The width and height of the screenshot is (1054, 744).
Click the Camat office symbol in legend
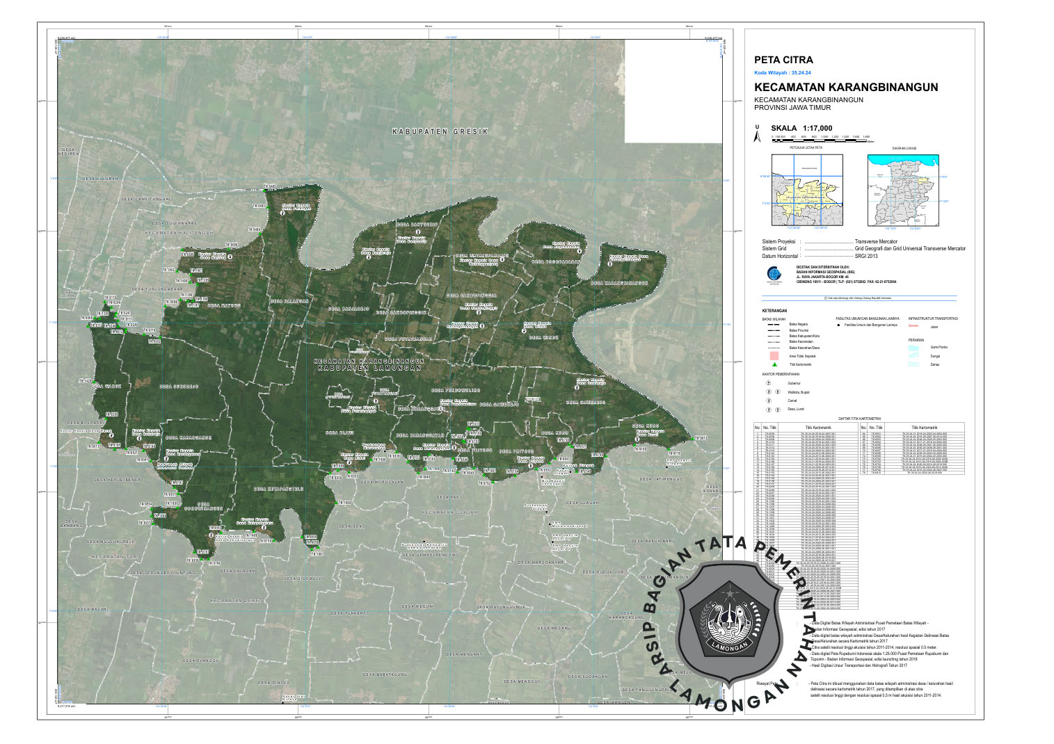click(769, 401)
